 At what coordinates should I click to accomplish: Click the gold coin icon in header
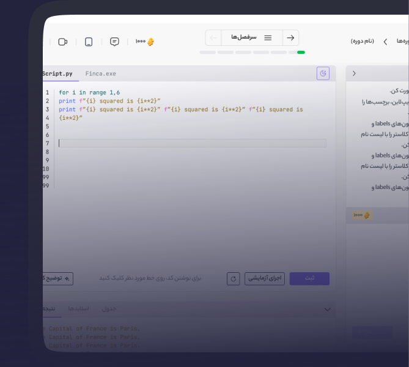[x=150, y=42]
